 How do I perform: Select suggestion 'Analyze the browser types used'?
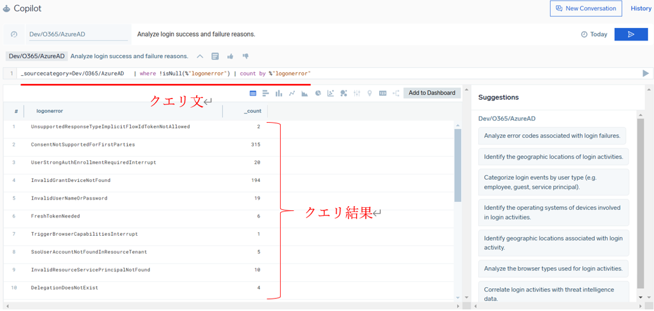(x=553, y=268)
